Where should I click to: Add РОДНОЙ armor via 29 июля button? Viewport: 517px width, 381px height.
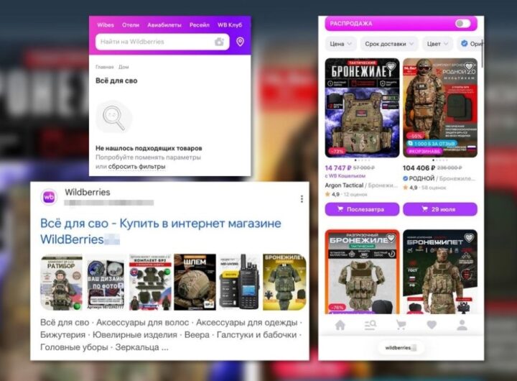(x=440, y=209)
